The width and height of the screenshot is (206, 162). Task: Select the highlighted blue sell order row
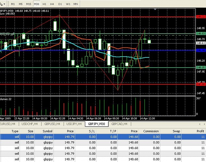(x=103, y=137)
